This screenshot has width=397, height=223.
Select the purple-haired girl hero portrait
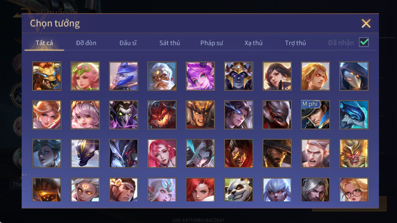pos(200,76)
